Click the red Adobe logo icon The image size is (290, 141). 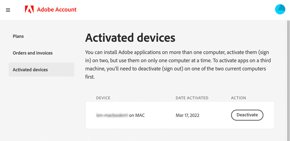click(29, 9)
